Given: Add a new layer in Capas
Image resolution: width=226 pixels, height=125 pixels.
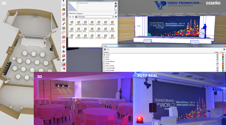Looking at the screenshot, I should [x=105, y=49].
